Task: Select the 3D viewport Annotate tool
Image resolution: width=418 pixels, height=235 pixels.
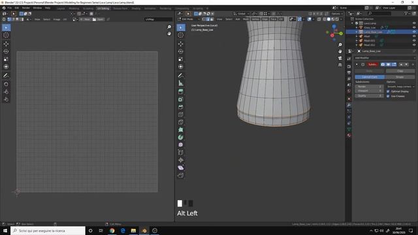Action: pyautogui.click(x=181, y=76)
